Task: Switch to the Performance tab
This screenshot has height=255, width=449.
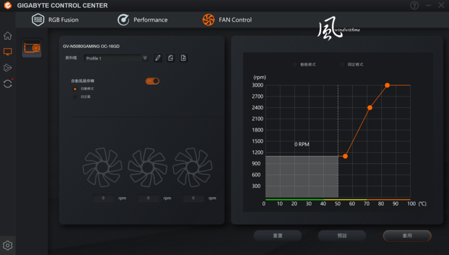Action: (x=142, y=20)
